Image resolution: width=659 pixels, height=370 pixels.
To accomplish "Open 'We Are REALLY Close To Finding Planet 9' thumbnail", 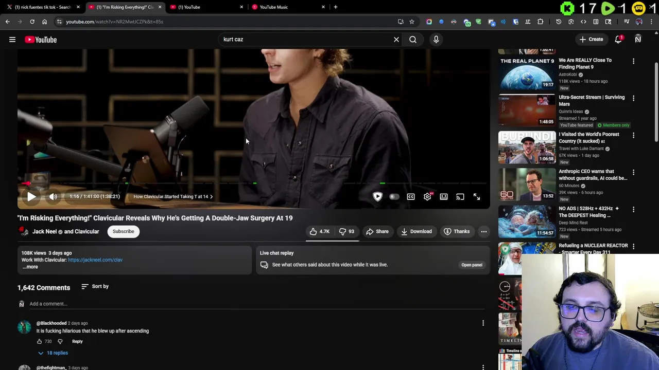I will 527,73.
